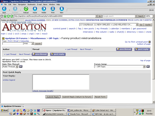Follow the 'smilies legend' link
Image resolution: width=155 pixels, height=116 pixels.
click(9, 80)
